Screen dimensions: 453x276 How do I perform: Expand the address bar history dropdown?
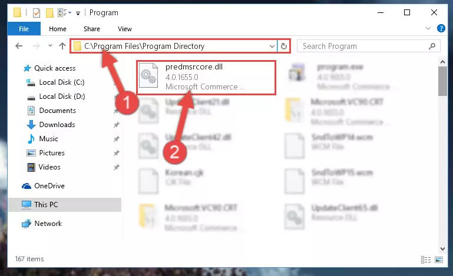point(272,46)
